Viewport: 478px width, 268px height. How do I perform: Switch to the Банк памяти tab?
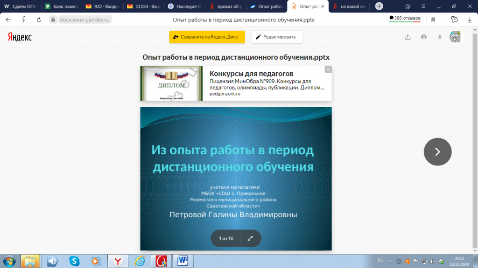coord(62,7)
